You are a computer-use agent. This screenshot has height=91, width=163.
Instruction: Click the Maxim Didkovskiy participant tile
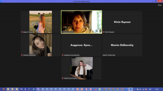(122, 45)
